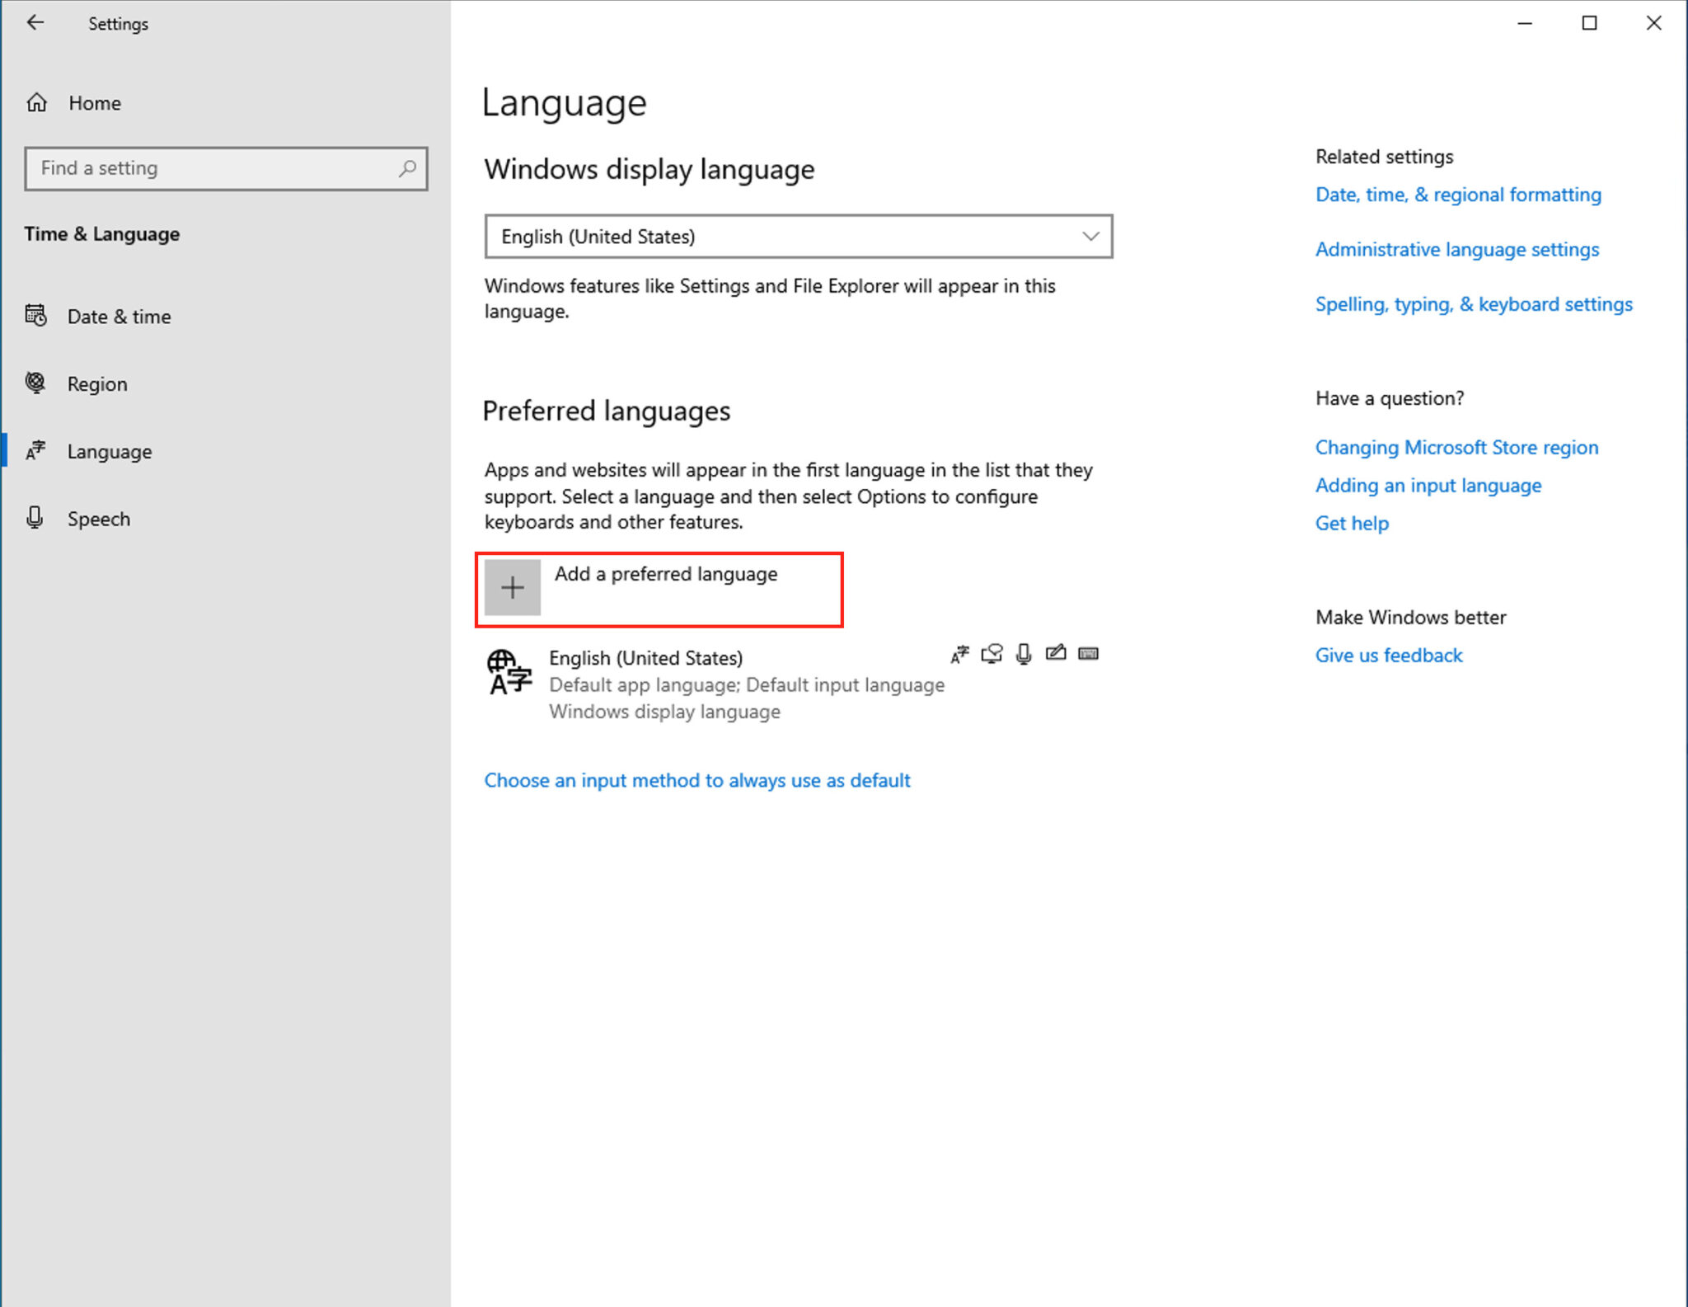Open Region settings in the sidebar
1688x1307 pixels.
96,383
